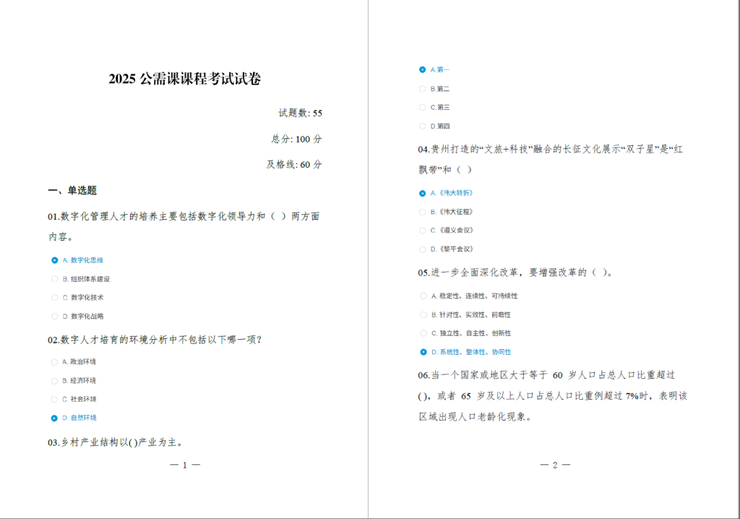
Task: Pick option C 第三 radio button
Action: pos(422,107)
